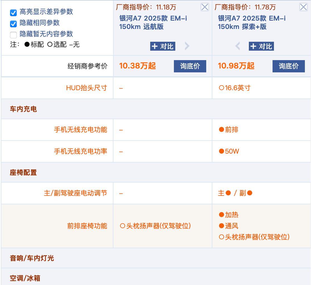Image resolution: width=311 pixels, height=285 pixels.
Task: Remove the 探索+版 model with its X icon
Action: pos(303,7)
